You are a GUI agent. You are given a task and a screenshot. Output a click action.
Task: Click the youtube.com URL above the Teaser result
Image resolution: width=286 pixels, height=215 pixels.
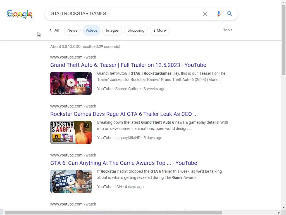point(73,57)
